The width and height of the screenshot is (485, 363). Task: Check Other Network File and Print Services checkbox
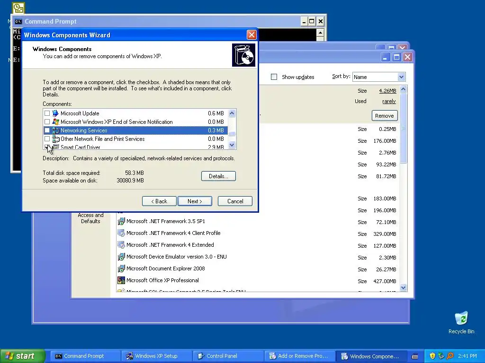tap(47, 139)
